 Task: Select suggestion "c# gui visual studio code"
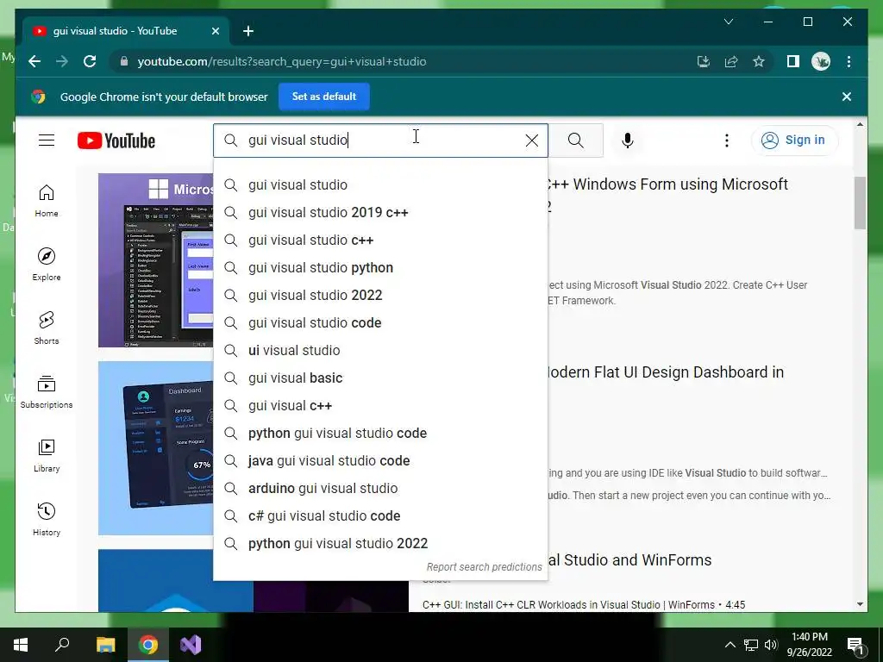coord(380,515)
